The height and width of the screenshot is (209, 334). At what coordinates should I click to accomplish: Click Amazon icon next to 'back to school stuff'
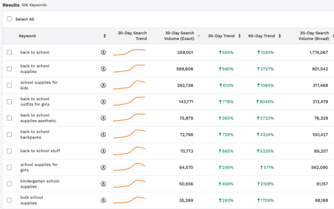click(104, 151)
